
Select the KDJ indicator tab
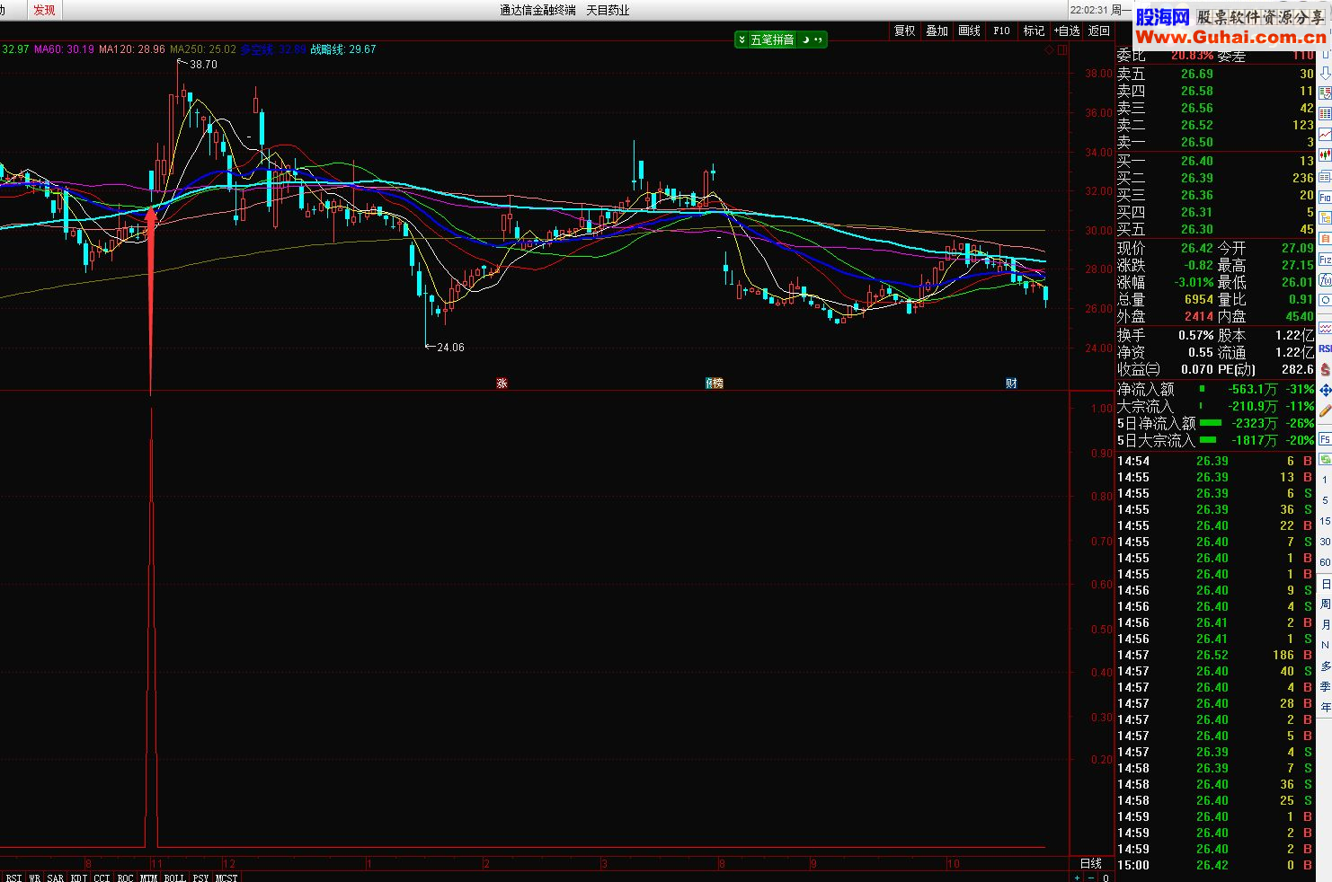pyautogui.click(x=79, y=878)
